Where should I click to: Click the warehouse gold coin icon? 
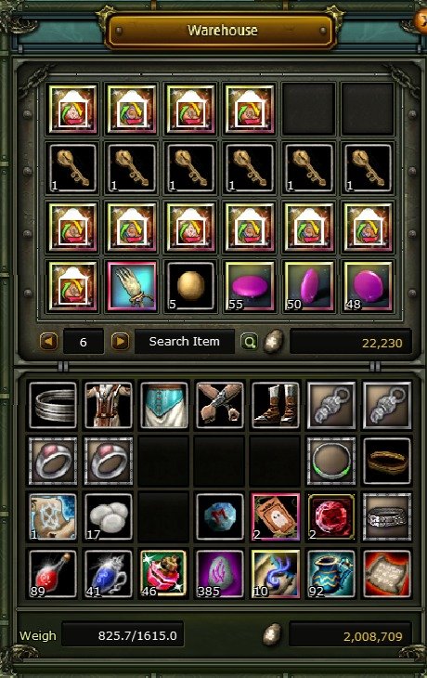point(273,342)
